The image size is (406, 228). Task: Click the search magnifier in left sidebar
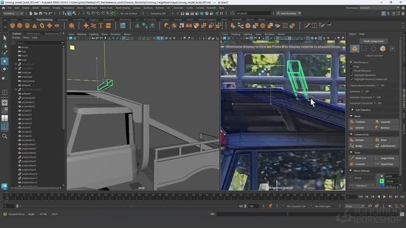tap(4, 136)
